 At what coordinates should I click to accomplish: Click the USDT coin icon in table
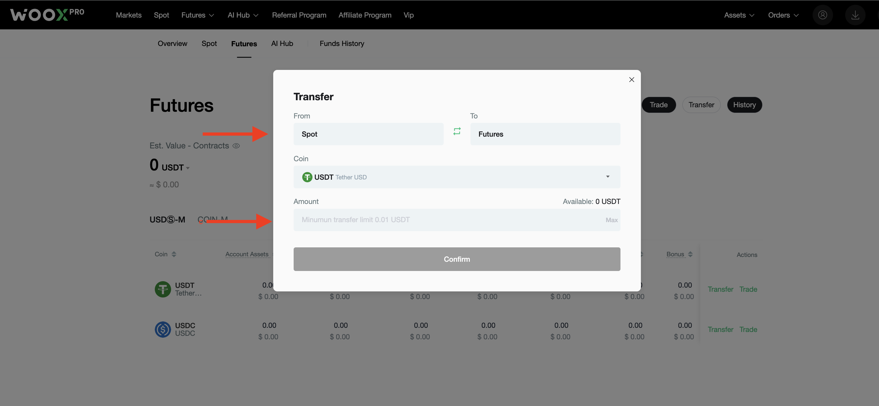point(163,289)
